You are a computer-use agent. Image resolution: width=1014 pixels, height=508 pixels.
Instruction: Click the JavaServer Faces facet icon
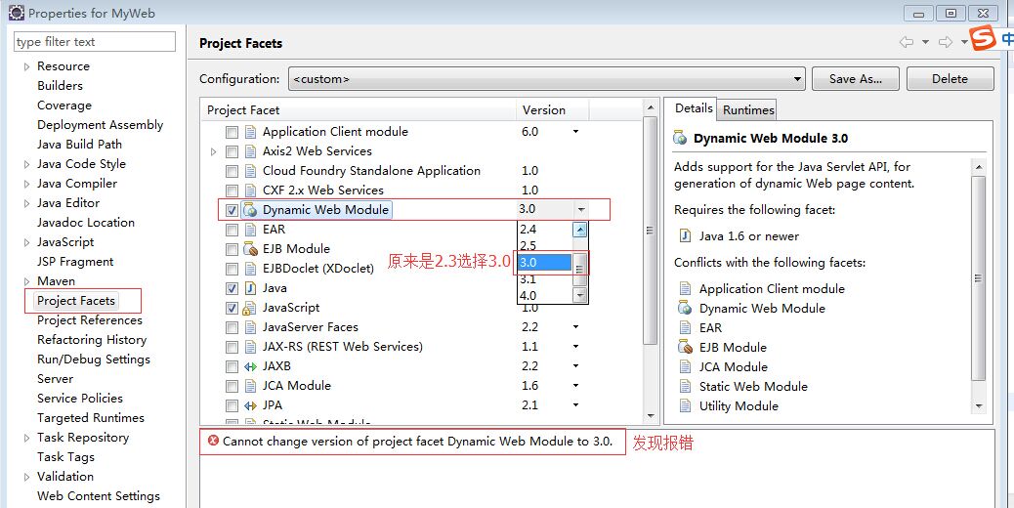[250, 327]
